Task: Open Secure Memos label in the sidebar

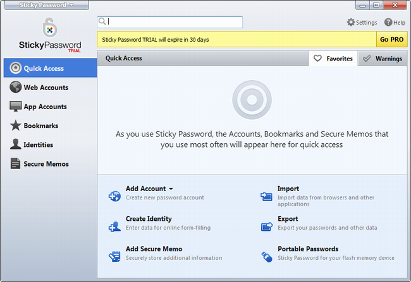Action: [x=46, y=164]
